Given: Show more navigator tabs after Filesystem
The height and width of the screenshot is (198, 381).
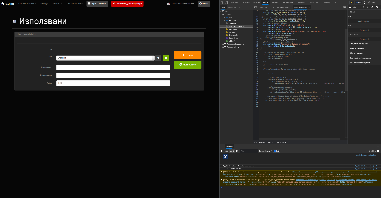Looking at the screenshot, I should click(x=240, y=7).
